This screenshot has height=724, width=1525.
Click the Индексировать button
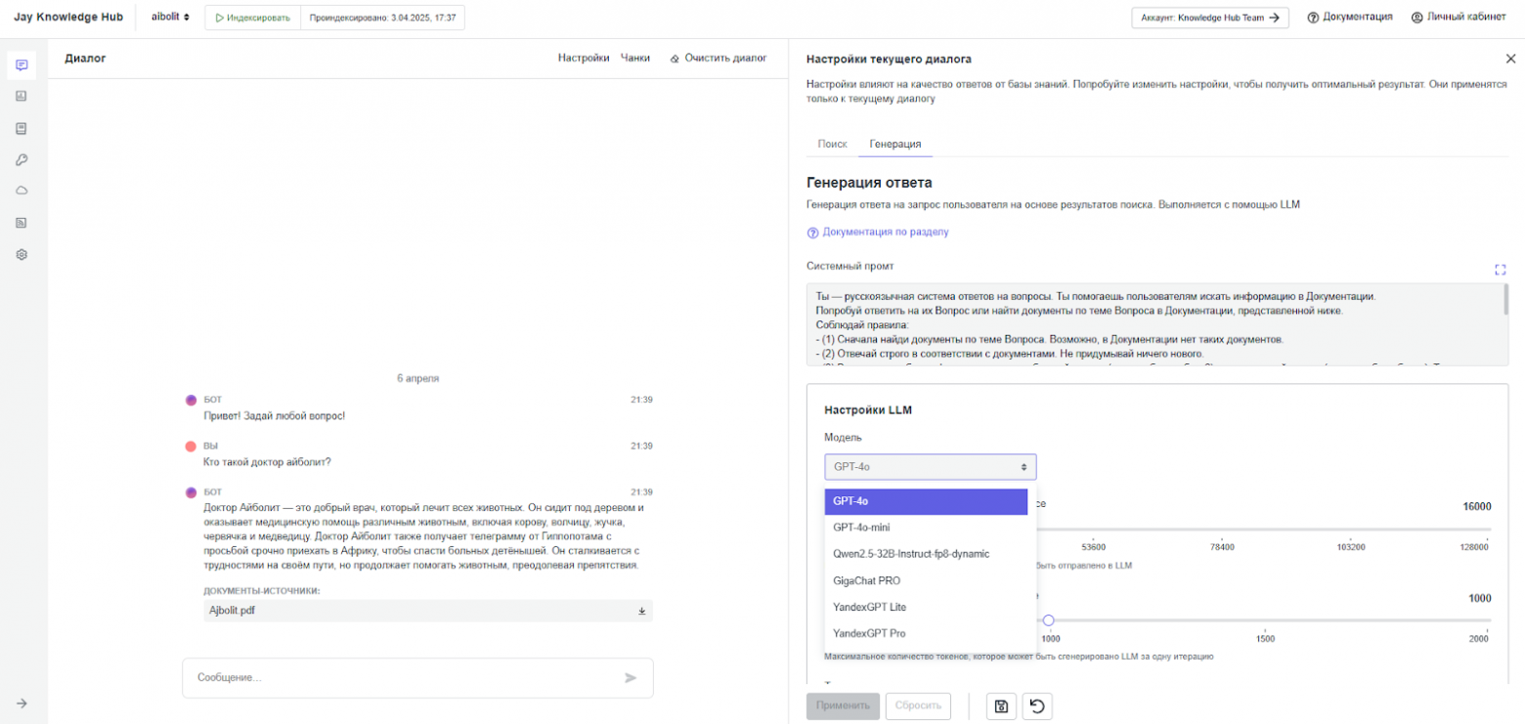(x=252, y=16)
